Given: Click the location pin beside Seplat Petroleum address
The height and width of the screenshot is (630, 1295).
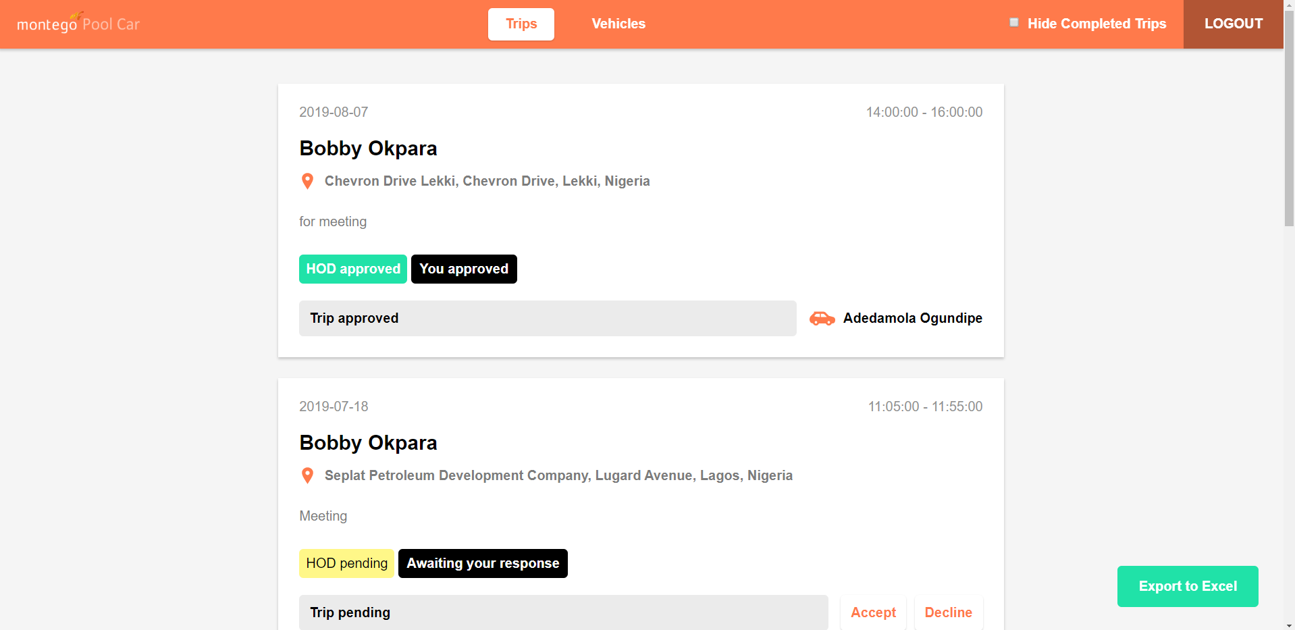Looking at the screenshot, I should (307, 475).
